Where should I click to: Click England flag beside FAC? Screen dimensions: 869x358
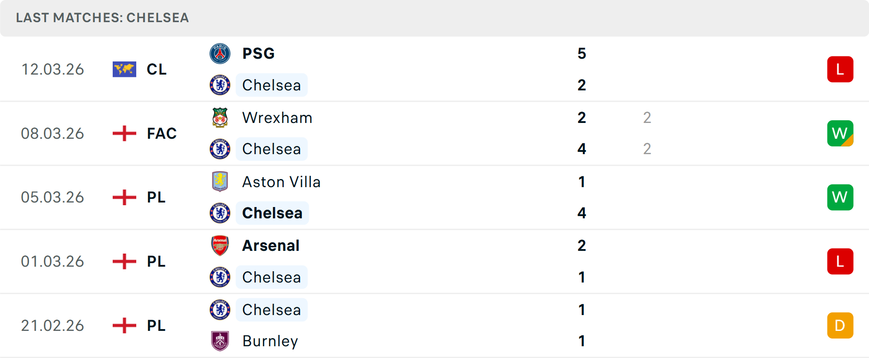(x=124, y=133)
